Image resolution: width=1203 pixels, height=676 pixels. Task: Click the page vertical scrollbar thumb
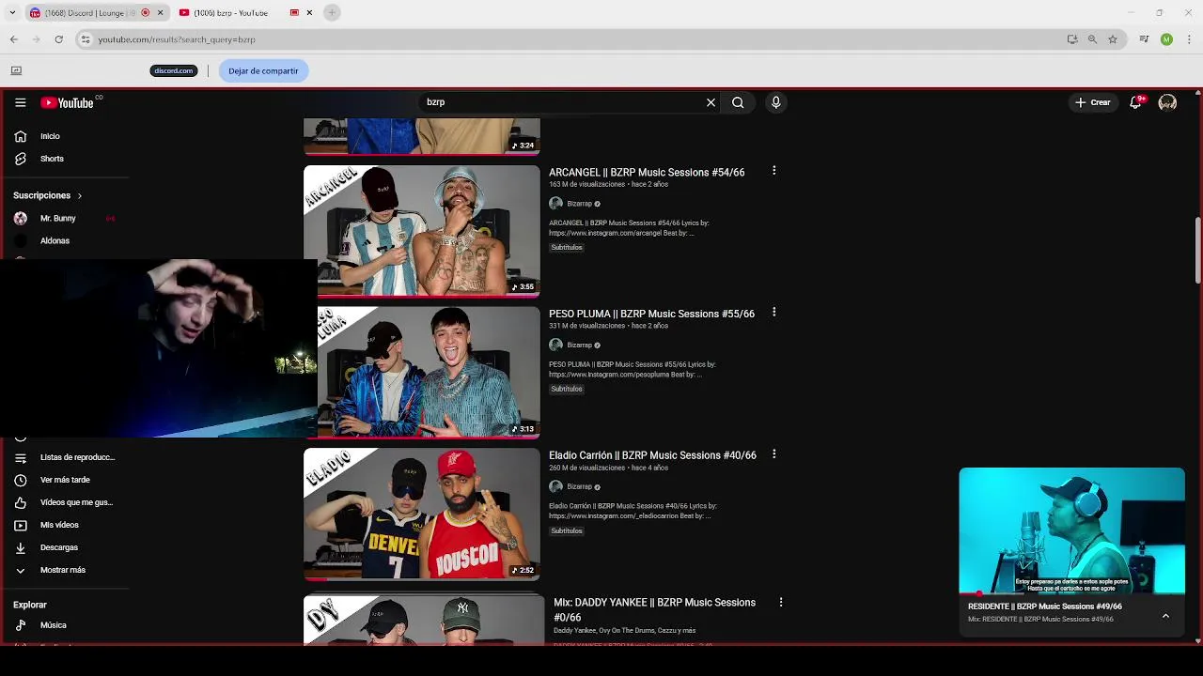click(x=1197, y=250)
